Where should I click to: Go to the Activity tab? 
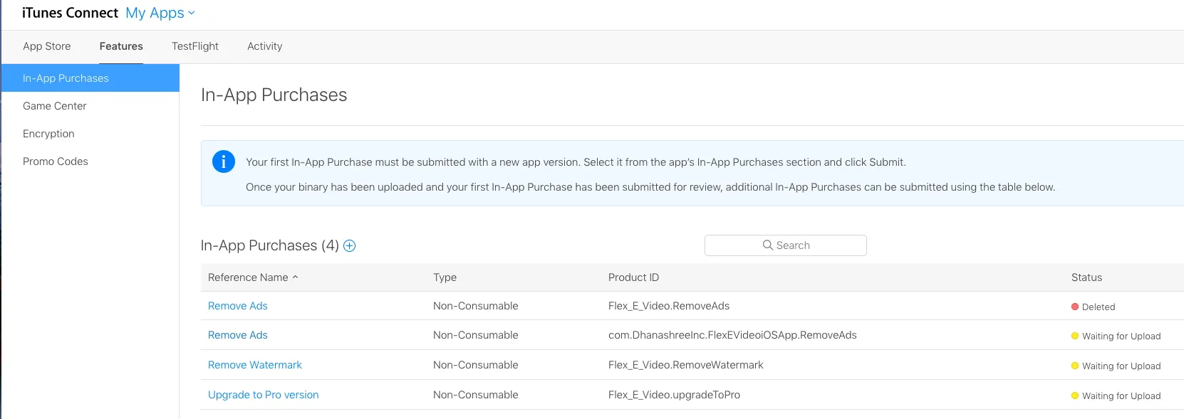coord(265,46)
